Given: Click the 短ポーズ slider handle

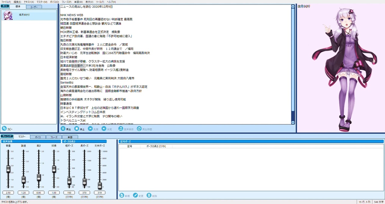Looking at the screenshot, I should (69, 181).
